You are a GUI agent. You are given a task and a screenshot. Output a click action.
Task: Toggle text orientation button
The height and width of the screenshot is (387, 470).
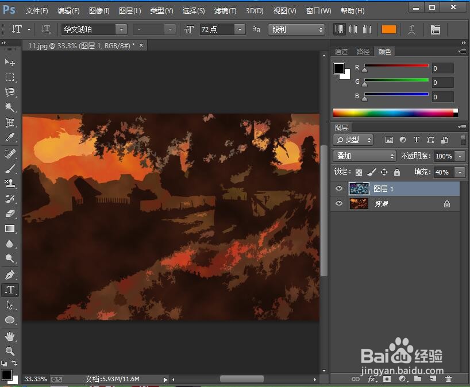46,29
